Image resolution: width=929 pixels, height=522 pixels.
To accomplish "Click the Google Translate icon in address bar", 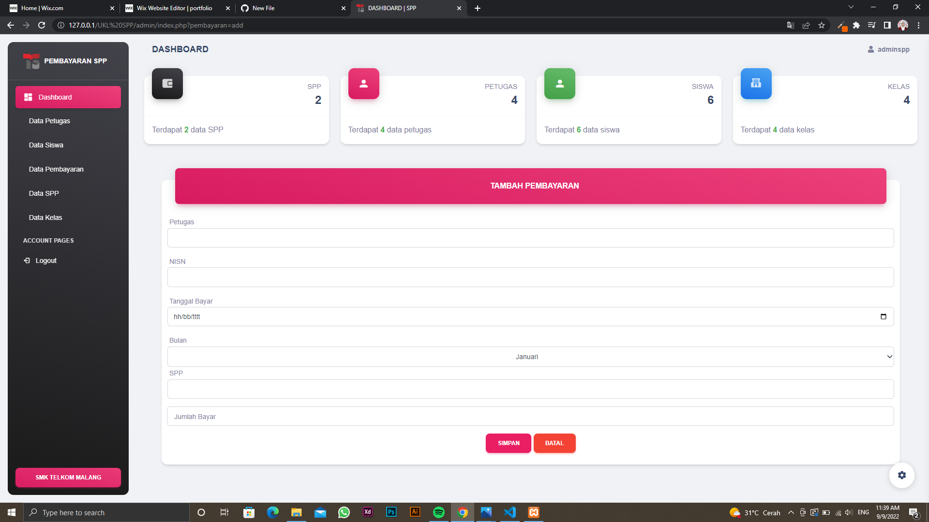I will (791, 25).
